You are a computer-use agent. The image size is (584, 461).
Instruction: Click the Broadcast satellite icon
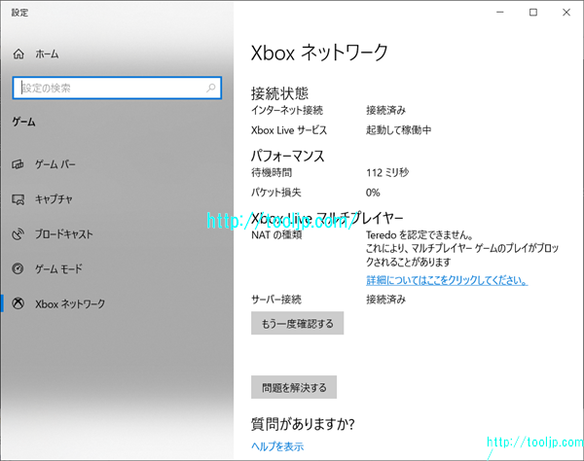pos(18,234)
